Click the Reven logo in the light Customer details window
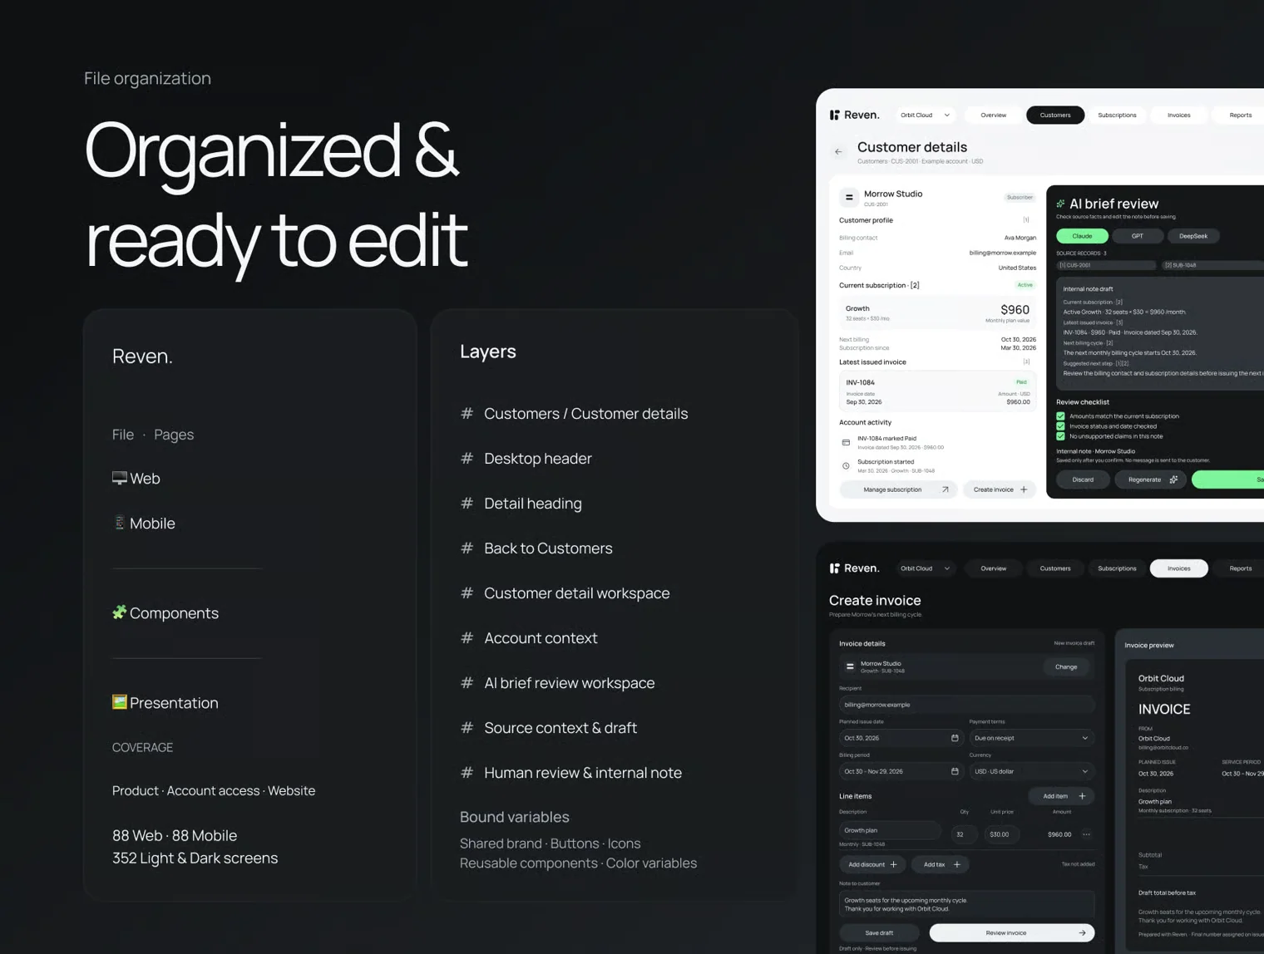 pos(854,115)
